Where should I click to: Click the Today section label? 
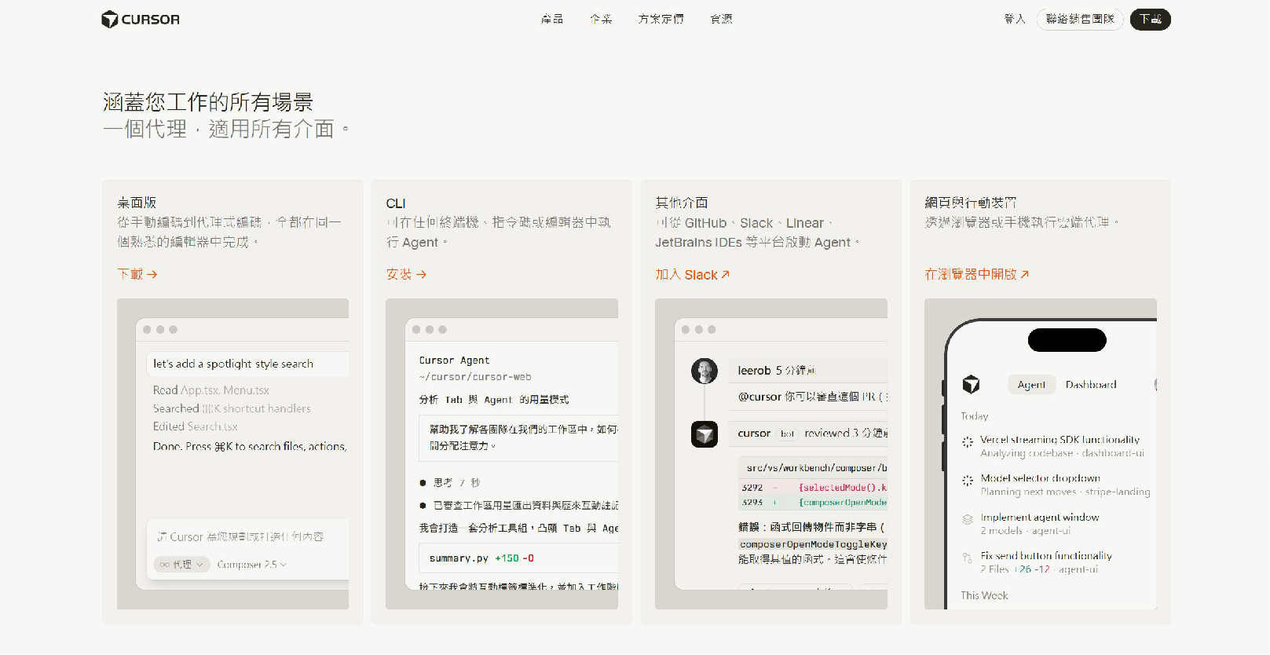point(975,416)
